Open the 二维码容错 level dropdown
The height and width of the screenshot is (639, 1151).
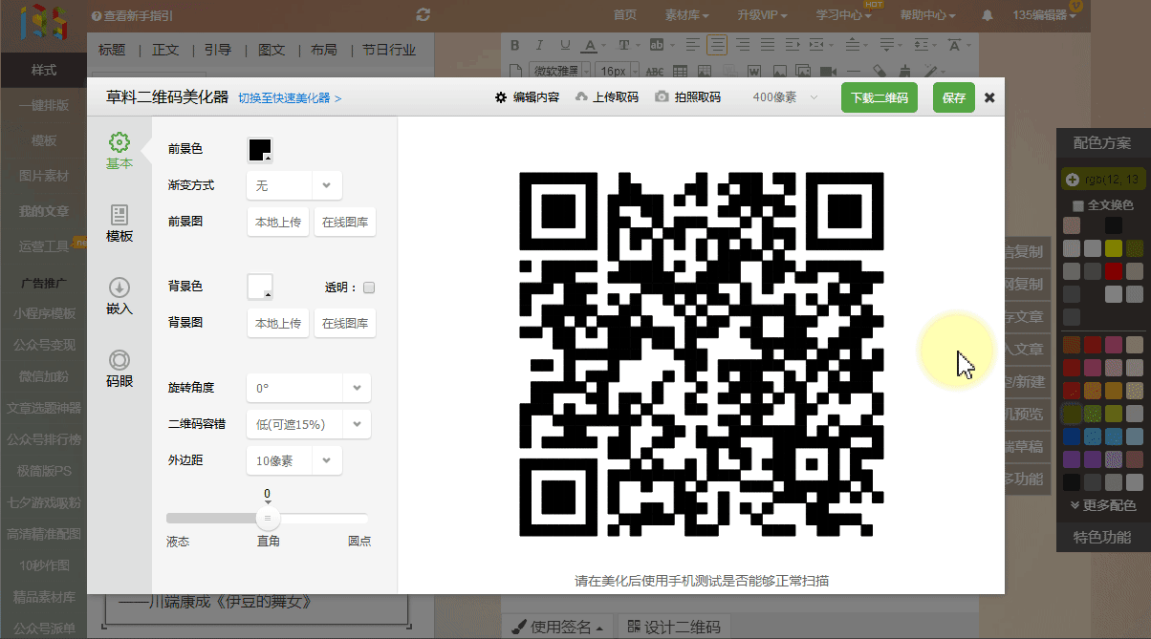356,424
